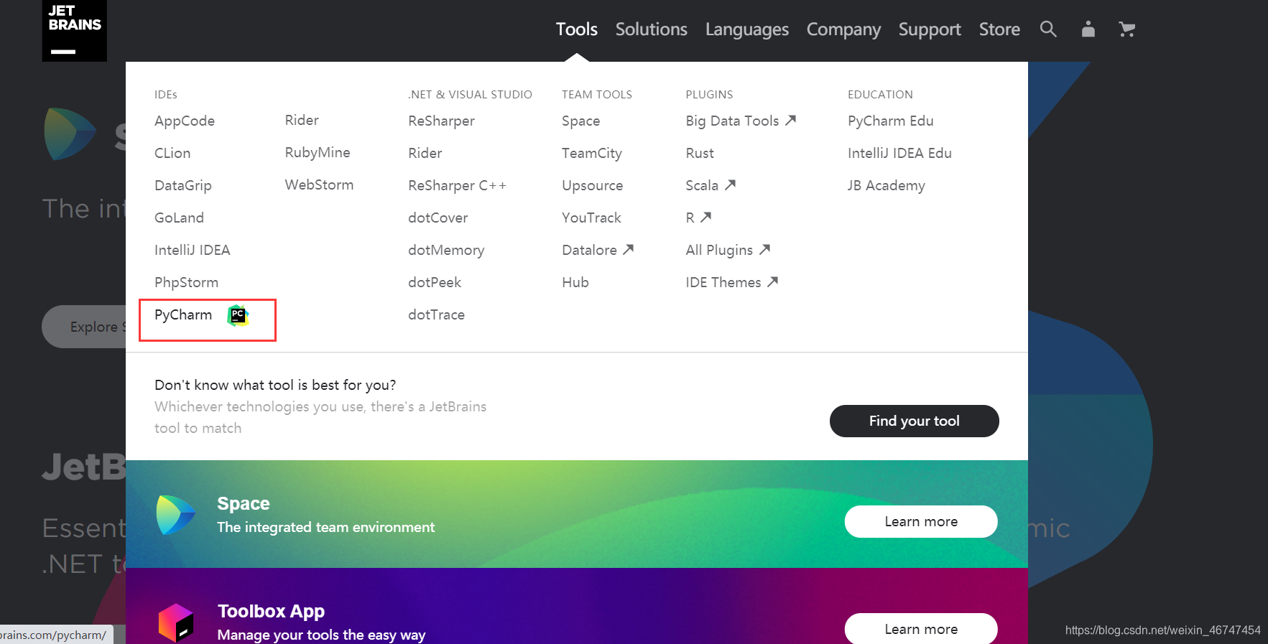Click Big Data Tools external arrow icon
Screen dimensions: 1268x644
click(790, 120)
